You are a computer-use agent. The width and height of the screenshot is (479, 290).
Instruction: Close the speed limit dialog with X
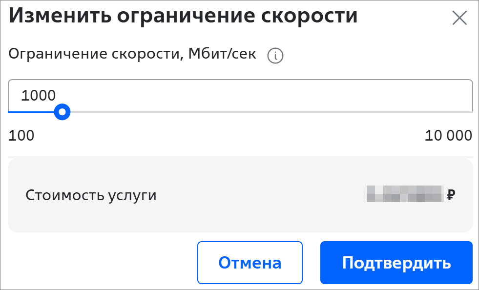(459, 19)
